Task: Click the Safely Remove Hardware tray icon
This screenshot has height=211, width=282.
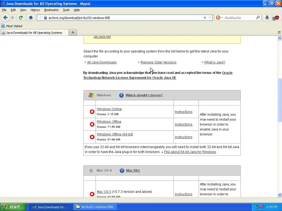Action: point(256,207)
